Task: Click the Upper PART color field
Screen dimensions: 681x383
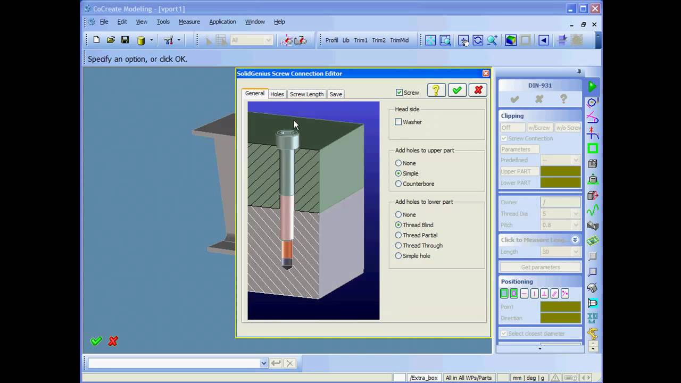Action: (x=561, y=171)
